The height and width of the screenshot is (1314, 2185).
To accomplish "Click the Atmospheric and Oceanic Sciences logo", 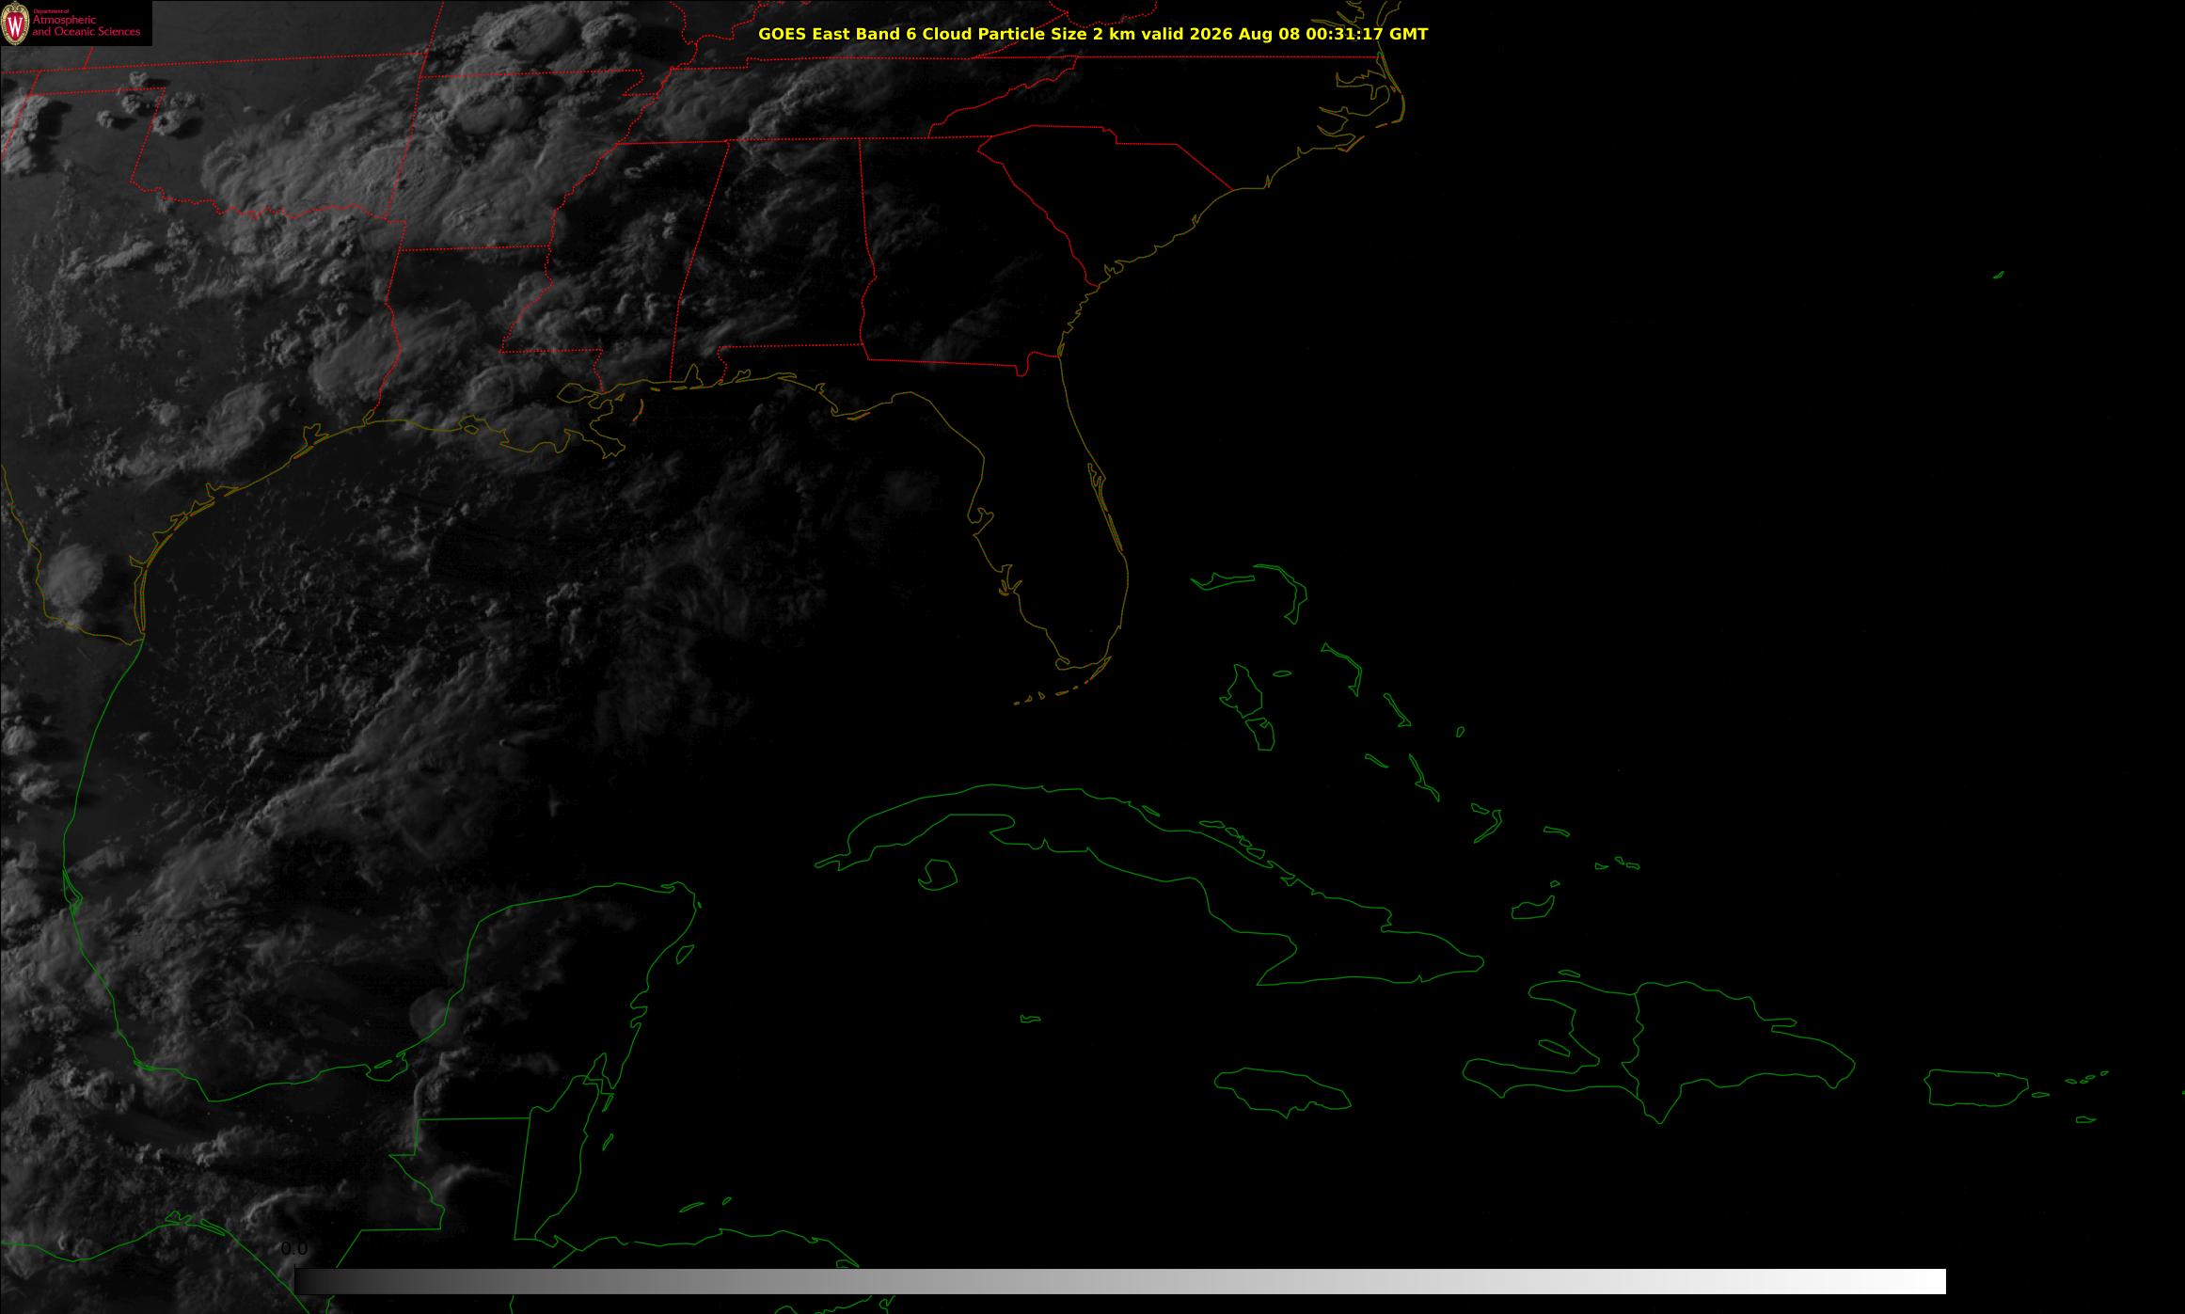I will click(x=76, y=24).
